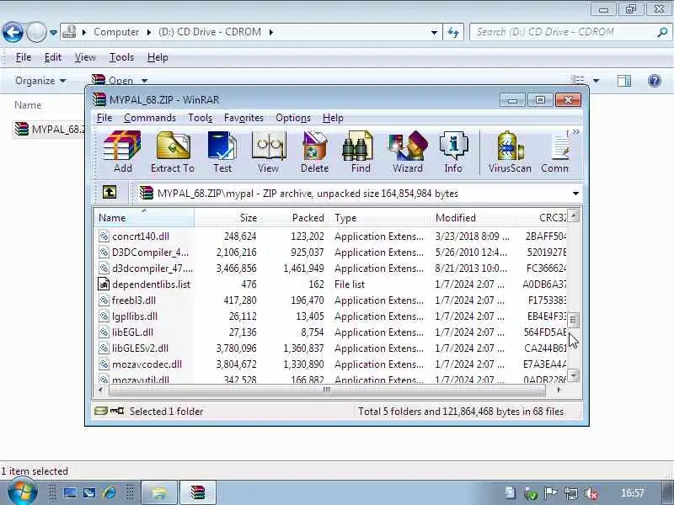The image size is (674, 505).
Task: Launch the Wizard tool
Action: click(x=408, y=152)
